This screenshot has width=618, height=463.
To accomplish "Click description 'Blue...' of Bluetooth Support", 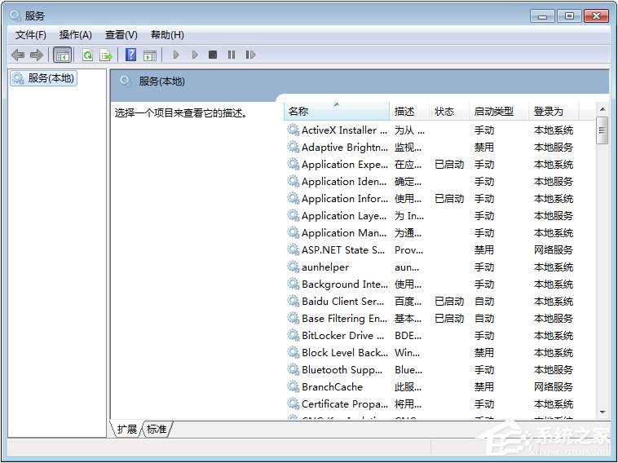I will (408, 370).
